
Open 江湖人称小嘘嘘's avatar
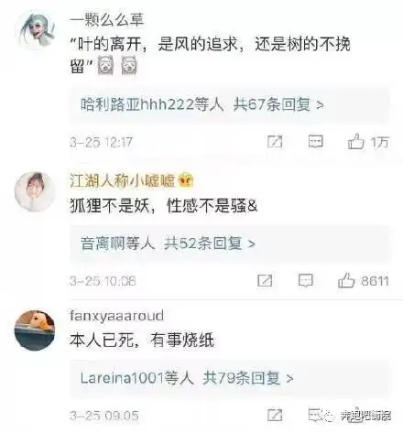tap(35, 191)
